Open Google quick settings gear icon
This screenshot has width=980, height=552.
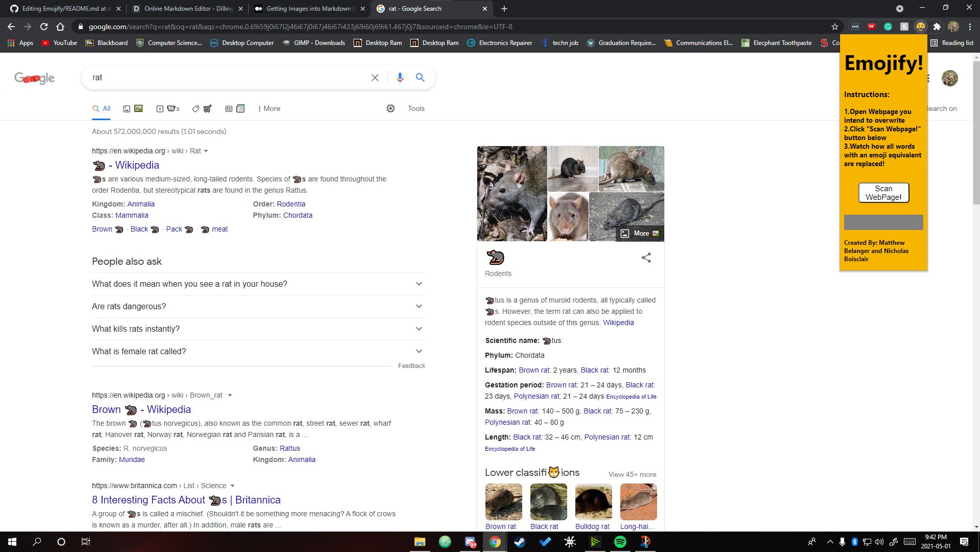390,108
